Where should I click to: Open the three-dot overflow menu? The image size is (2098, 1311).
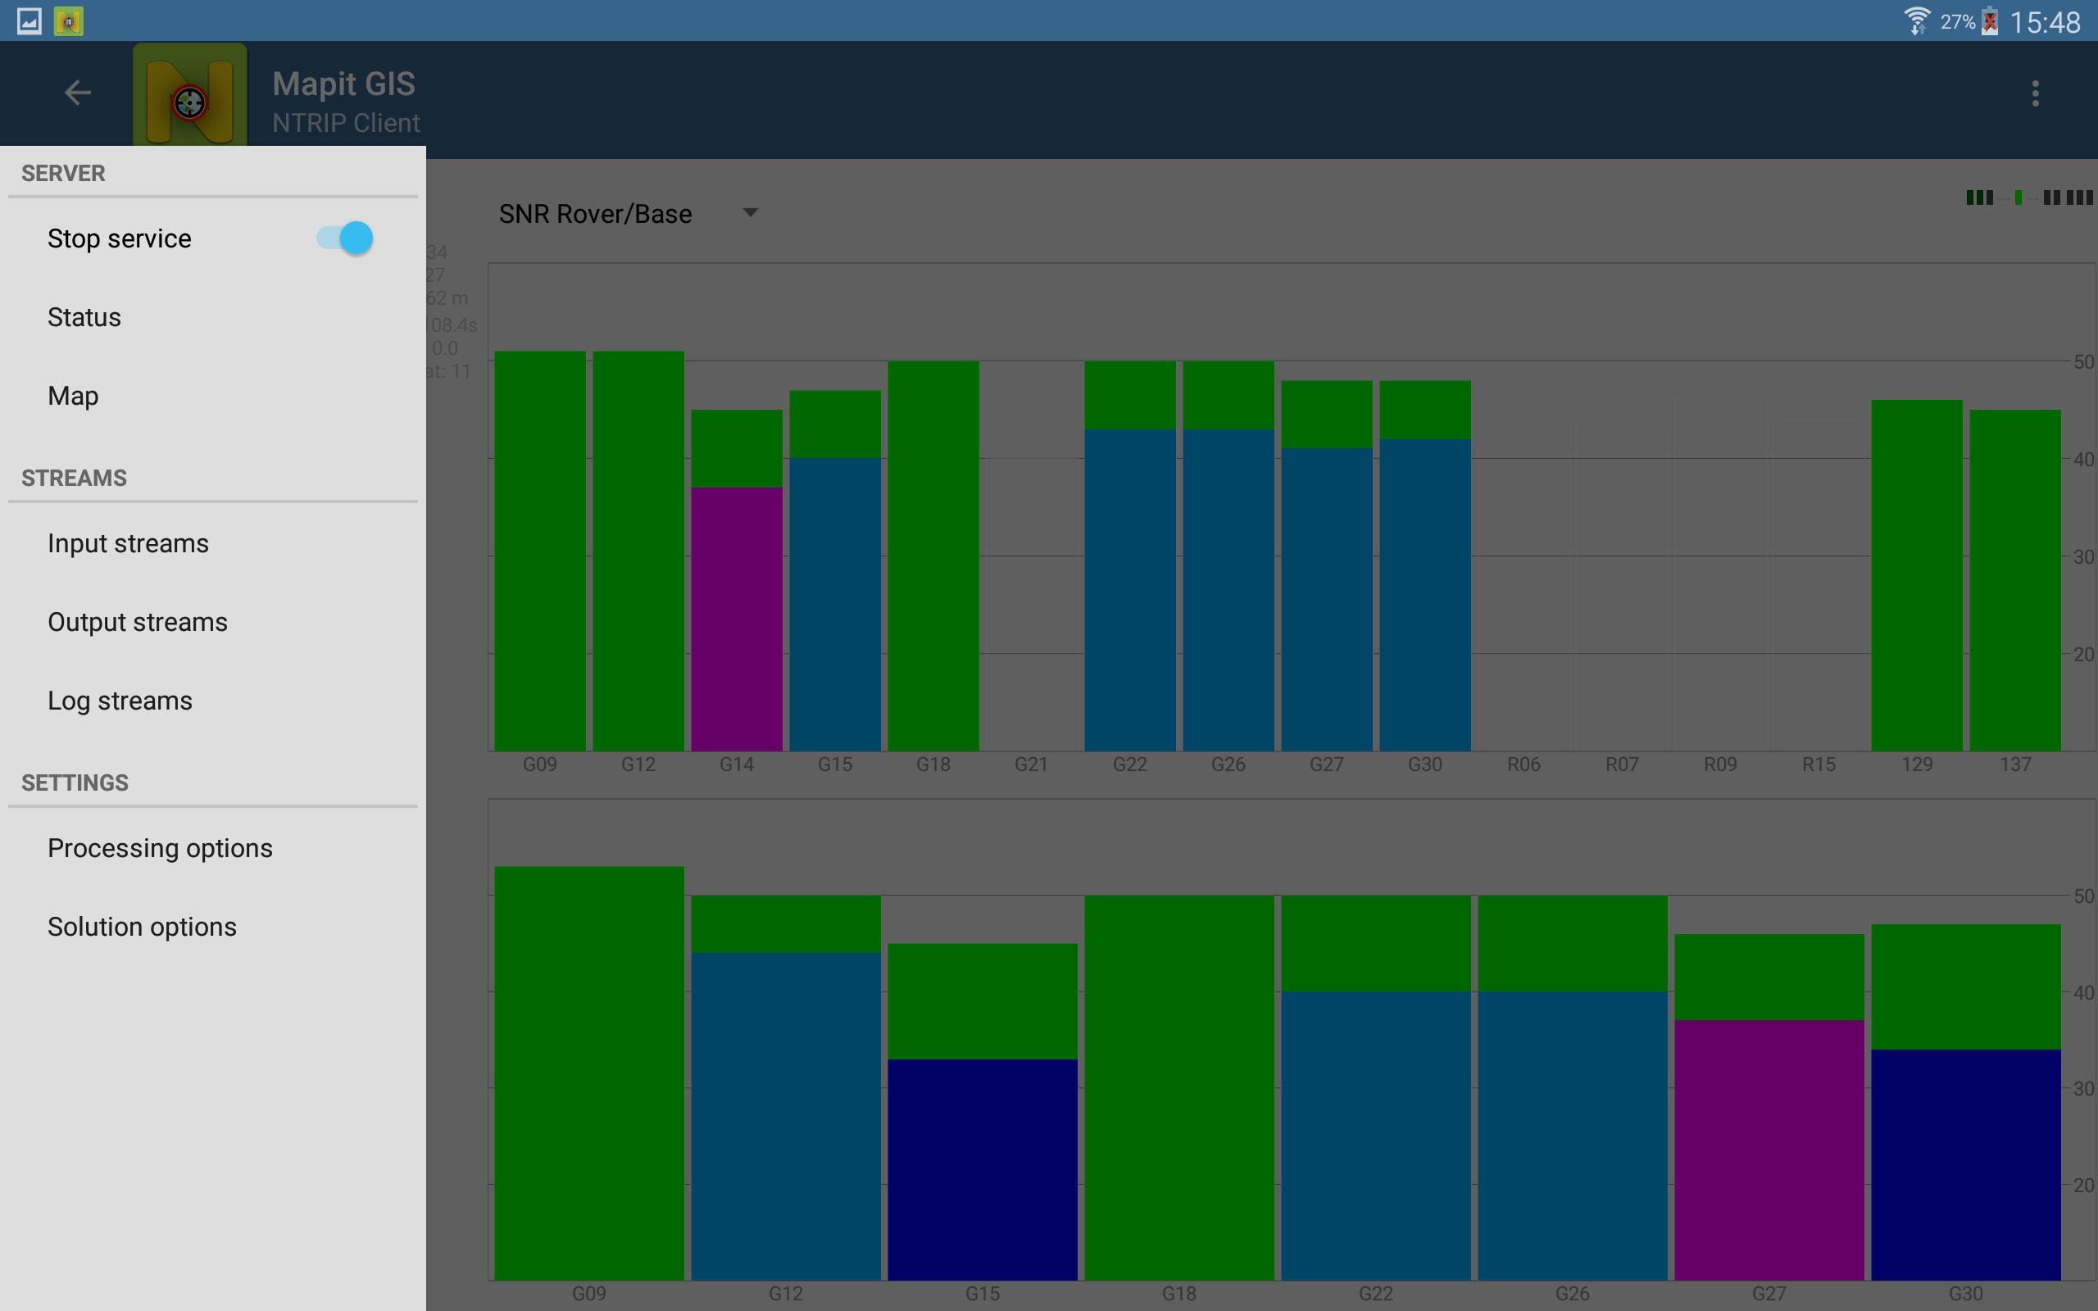click(2035, 93)
